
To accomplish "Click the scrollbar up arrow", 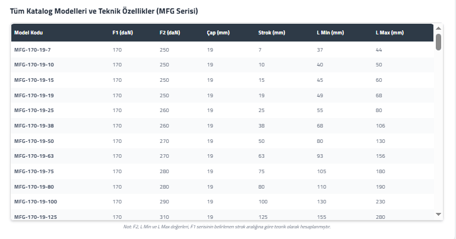I will tap(438, 28).
